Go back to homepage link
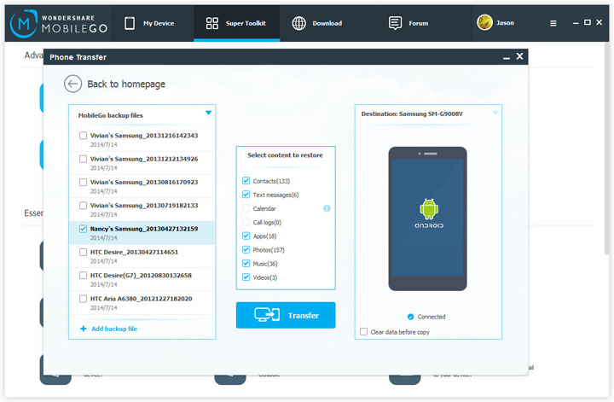 click(x=126, y=84)
